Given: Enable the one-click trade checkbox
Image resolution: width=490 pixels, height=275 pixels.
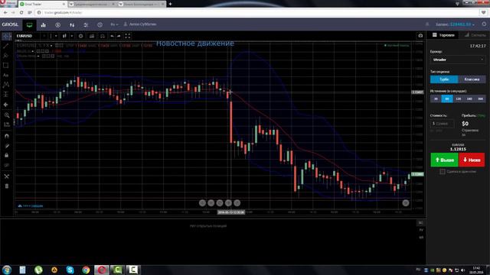Looking at the screenshot, I should point(443,171).
